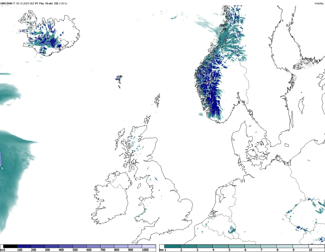Click the '25' value over western Norway
The width and height of the screenshot is (325, 252).
coord(208,75)
